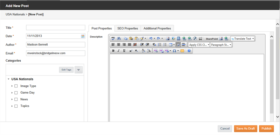Viewport: 280px width, 135px height.
Task: Expand the Game Day tree node
Action: [x=12, y=93]
